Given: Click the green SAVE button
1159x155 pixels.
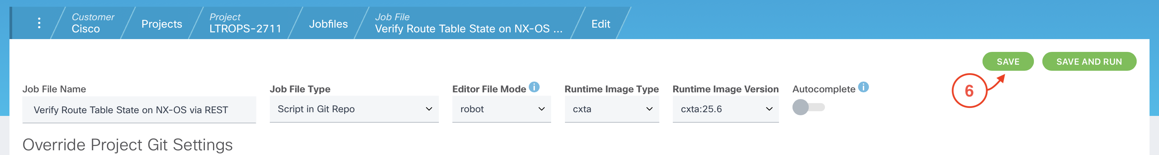Looking at the screenshot, I should (1008, 62).
